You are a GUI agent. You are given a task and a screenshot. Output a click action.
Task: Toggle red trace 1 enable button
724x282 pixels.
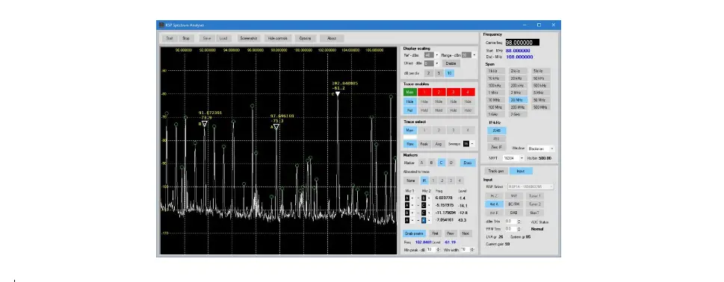pos(424,93)
